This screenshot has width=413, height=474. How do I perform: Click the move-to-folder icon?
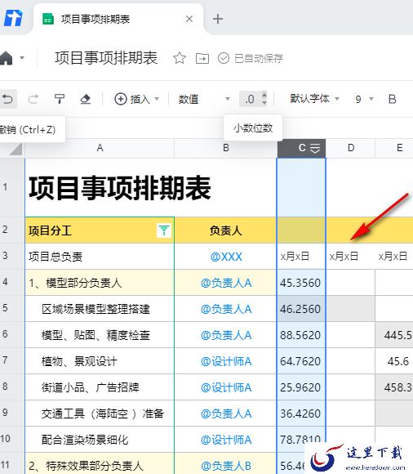[202, 58]
